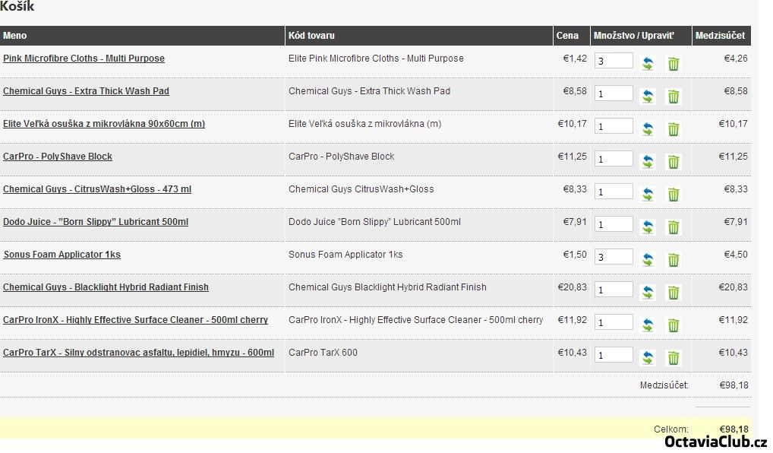The image size is (773, 453).
Task: Remove Elite Veľká osuška using trash icon
Action: (x=673, y=129)
